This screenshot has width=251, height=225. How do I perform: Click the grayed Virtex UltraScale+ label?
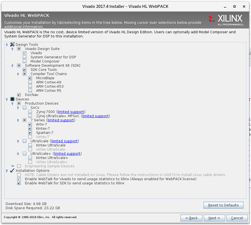52,162
